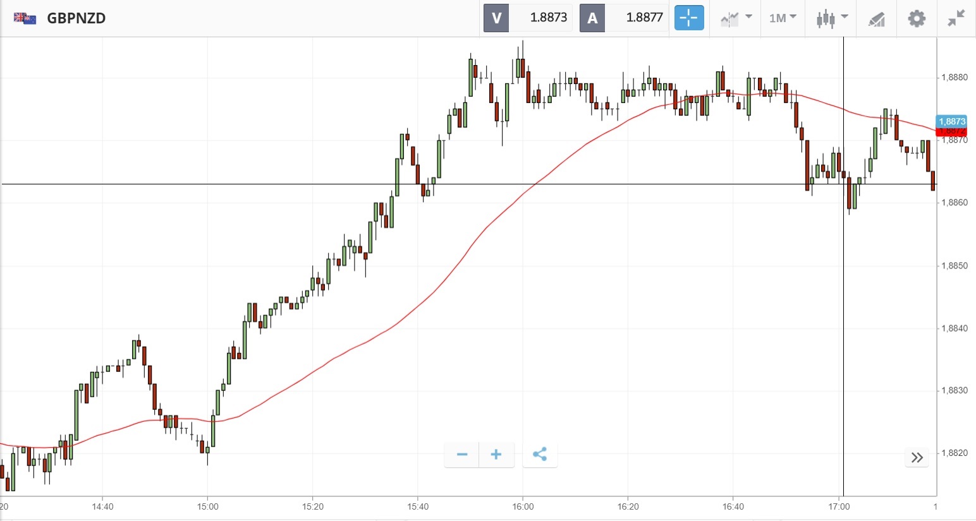Click the GBPNZD instrument name
This screenshot has width=976, height=521.
coord(76,18)
